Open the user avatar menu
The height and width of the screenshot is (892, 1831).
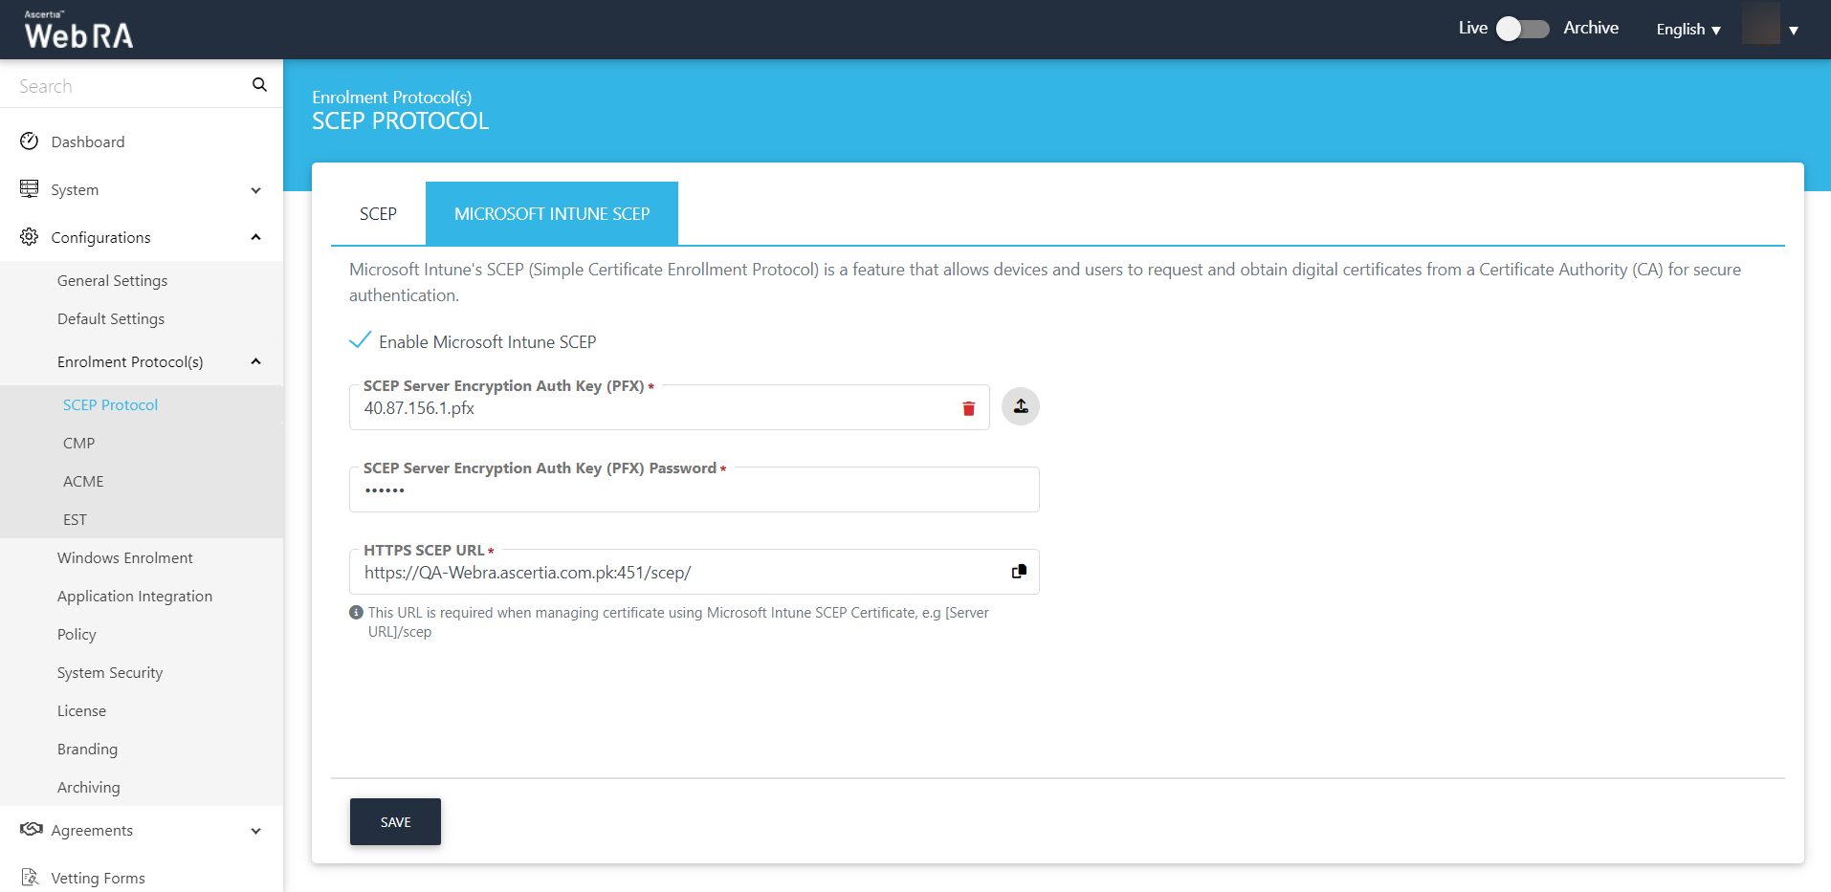tap(1760, 23)
